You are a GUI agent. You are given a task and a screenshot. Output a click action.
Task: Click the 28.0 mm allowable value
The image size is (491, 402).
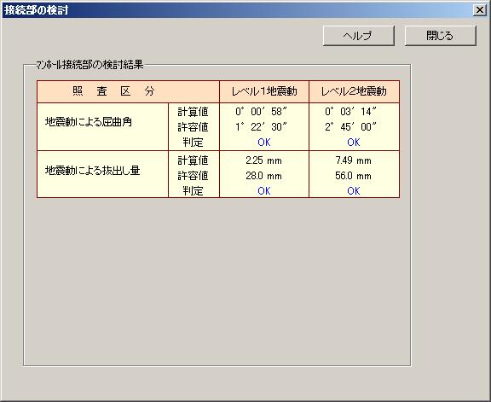coord(263,176)
